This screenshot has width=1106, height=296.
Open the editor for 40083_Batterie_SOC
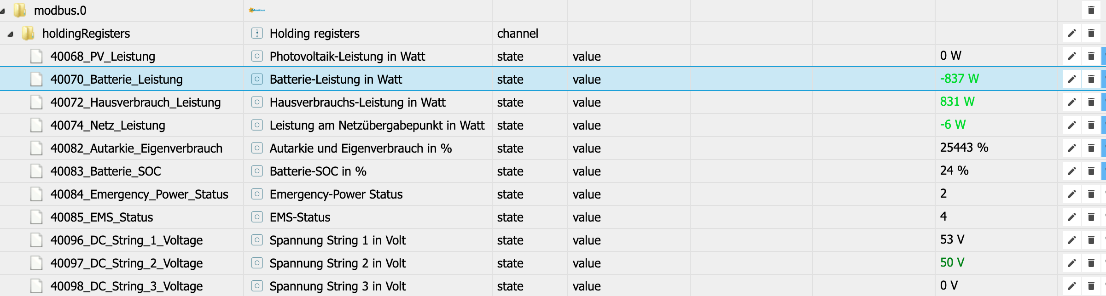[x=1071, y=171]
